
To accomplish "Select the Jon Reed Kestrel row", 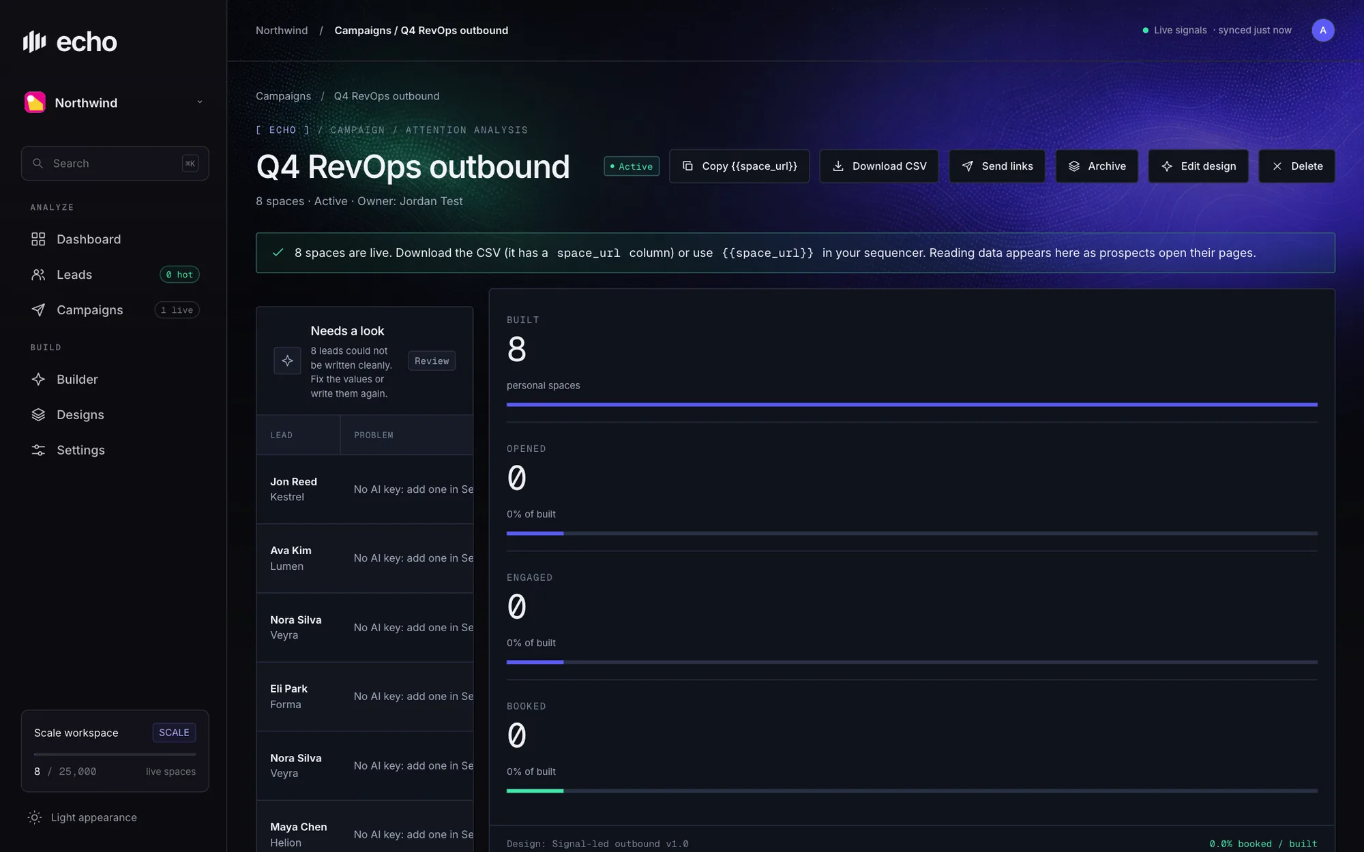I will click(x=365, y=489).
